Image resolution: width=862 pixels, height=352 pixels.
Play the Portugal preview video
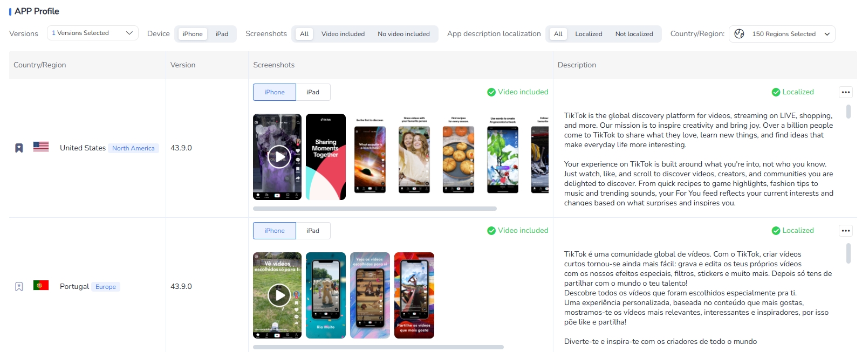point(279,295)
